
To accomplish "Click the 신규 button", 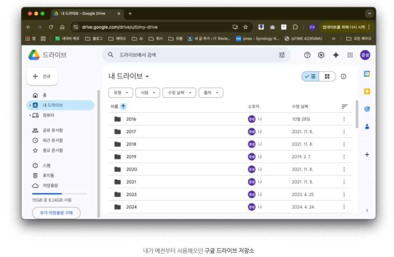I will (42, 76).
